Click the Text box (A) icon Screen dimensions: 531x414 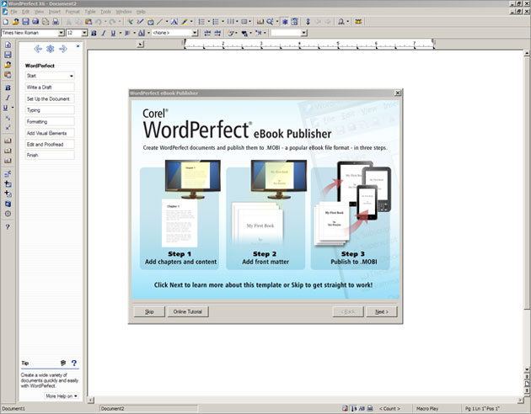[174, 22]
